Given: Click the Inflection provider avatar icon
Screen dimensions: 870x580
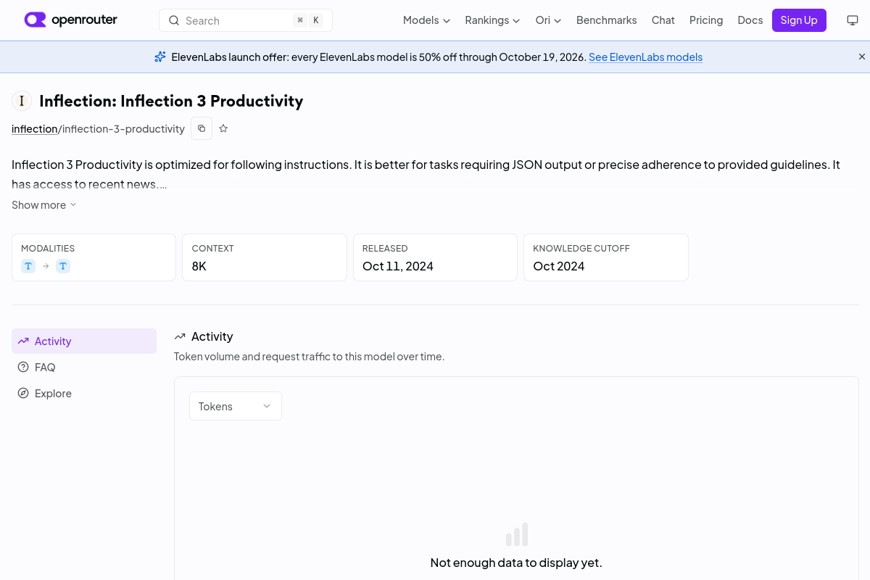Looking at the screenshot, I should point(22,101).
